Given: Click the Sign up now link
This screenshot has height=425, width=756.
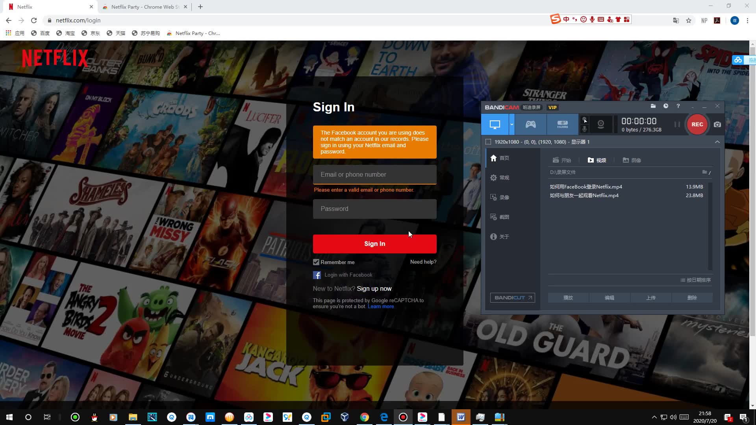Looking at the screenshot, I should pyautogui.click(x=374, y=288).
